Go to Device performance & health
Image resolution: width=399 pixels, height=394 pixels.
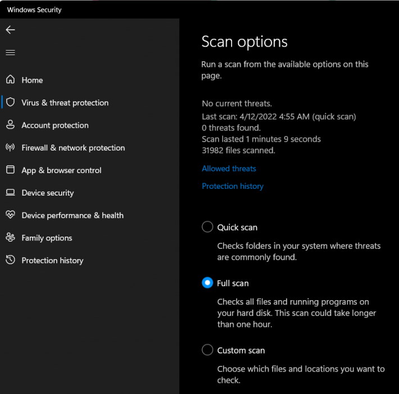[x=72, y=216]
